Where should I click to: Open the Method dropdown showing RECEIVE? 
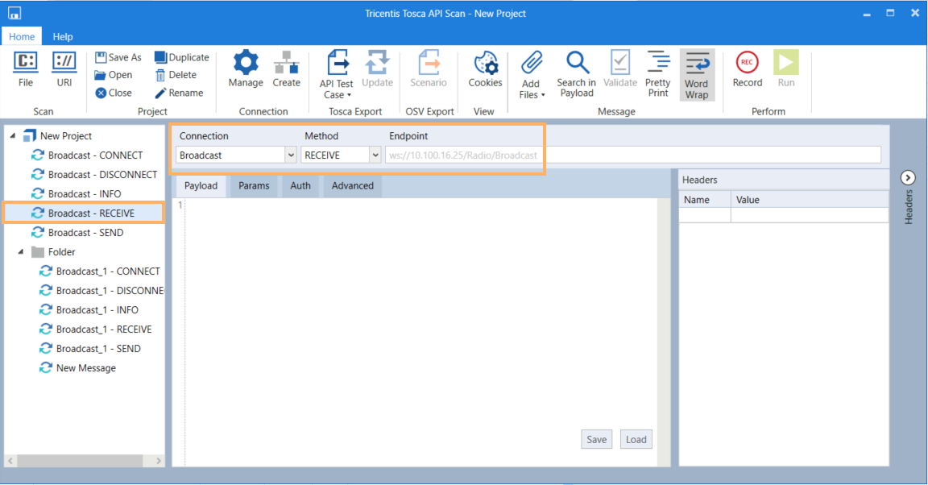pyautogui.click(x=375, y=155)
